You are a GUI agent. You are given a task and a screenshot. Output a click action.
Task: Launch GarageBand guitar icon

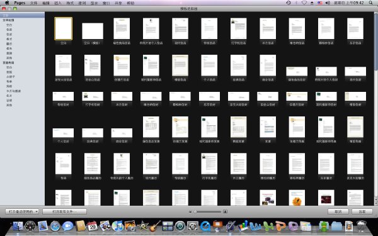155,226
